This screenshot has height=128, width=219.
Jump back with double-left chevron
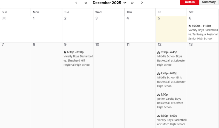coord(86,3)
